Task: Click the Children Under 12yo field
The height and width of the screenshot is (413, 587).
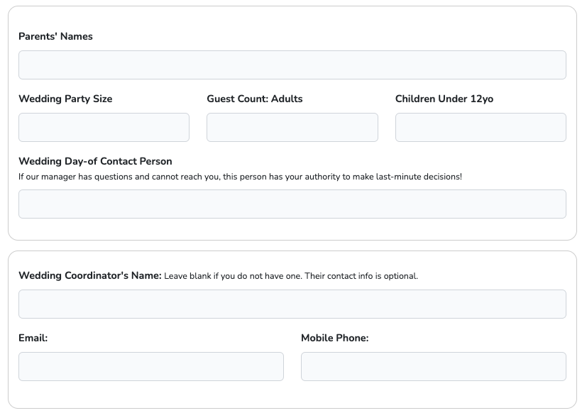Action: (x=481, y=127)
